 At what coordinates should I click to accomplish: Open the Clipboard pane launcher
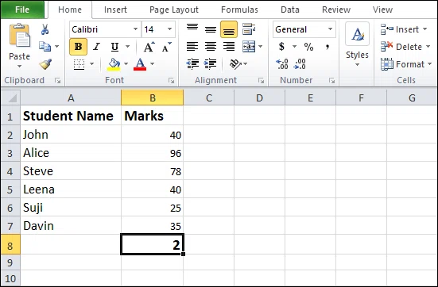58,81
